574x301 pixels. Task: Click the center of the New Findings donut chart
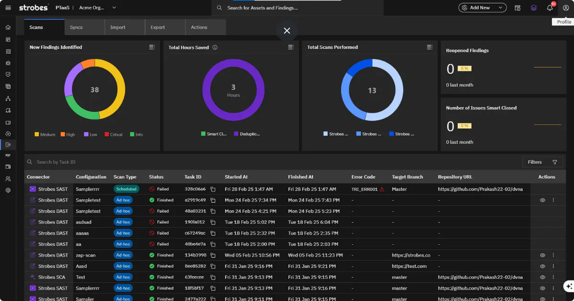95,90
